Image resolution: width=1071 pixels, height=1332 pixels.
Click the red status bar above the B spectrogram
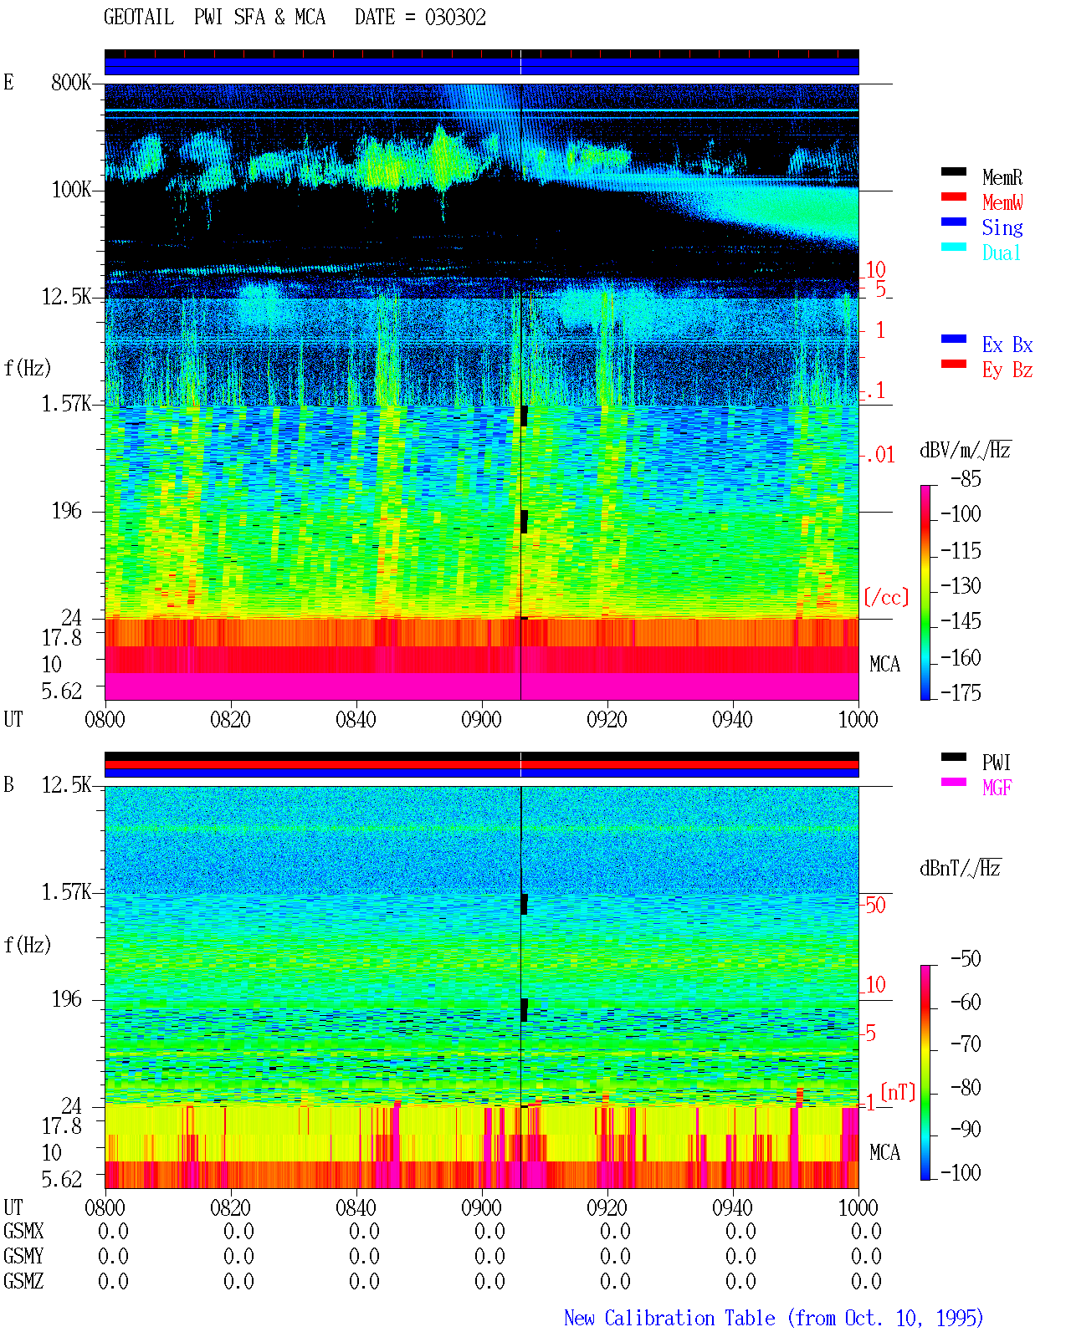pos(481,764)
